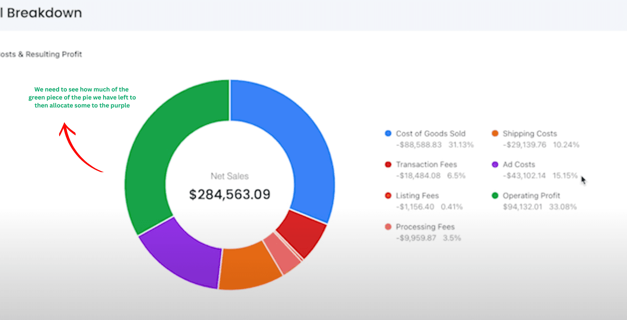Viewport: 627px width, 320px height.
Task: Click the Breakdown page heading
Action: click(44, 13)
